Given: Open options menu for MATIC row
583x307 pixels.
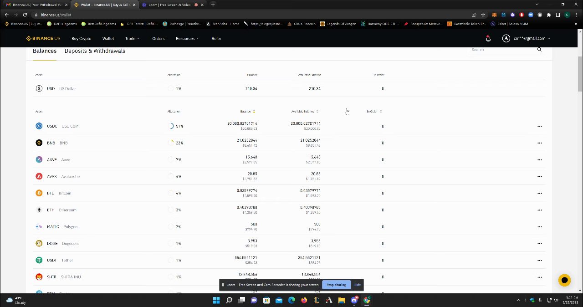Looking at the screenshot, I should pos(540,227).
